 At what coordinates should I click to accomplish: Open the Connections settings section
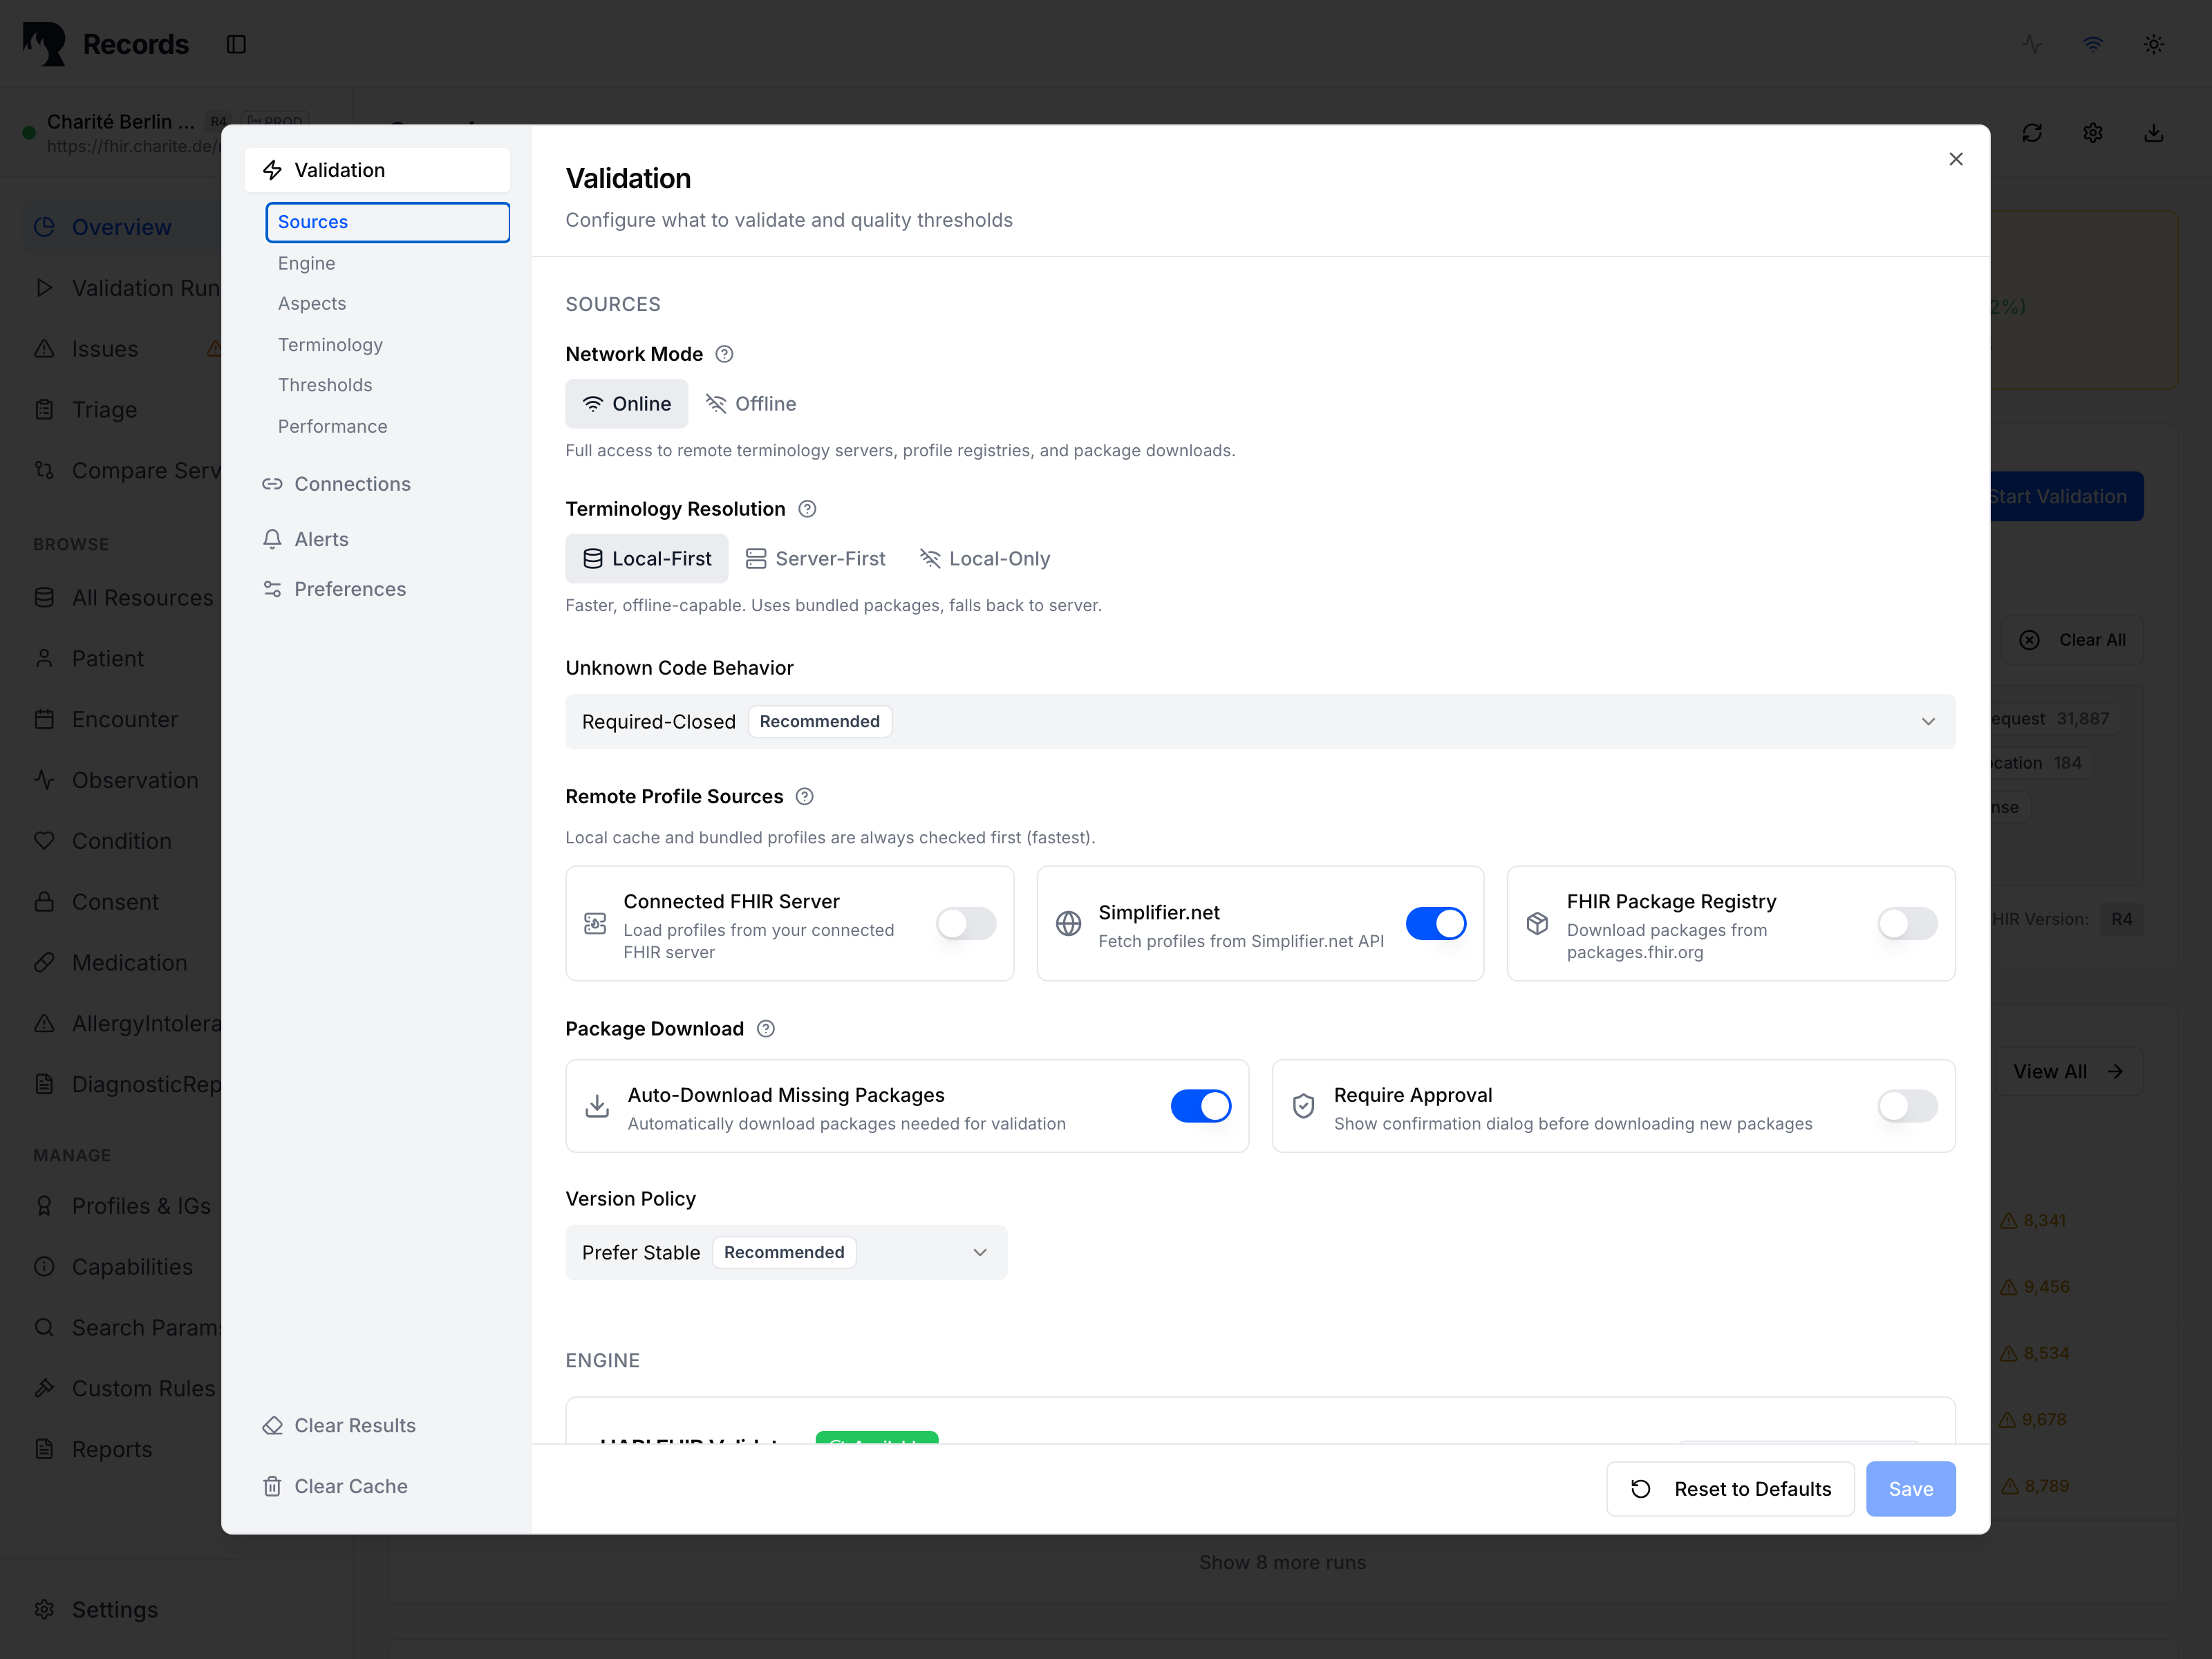pos(352,484)
